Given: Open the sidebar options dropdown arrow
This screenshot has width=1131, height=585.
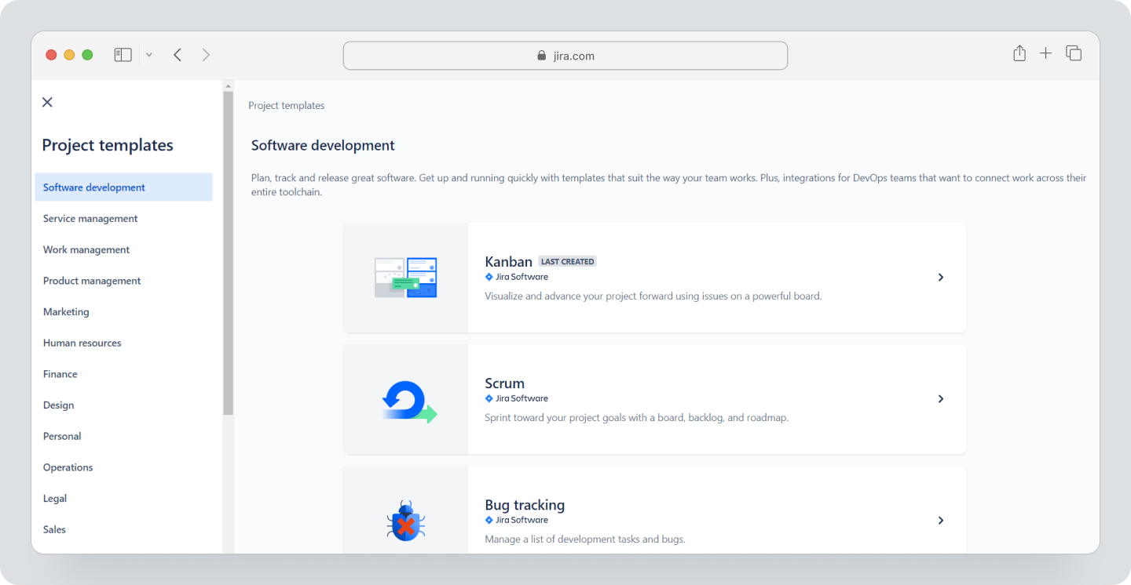Looking at the screenshot, I should point(148,54).
